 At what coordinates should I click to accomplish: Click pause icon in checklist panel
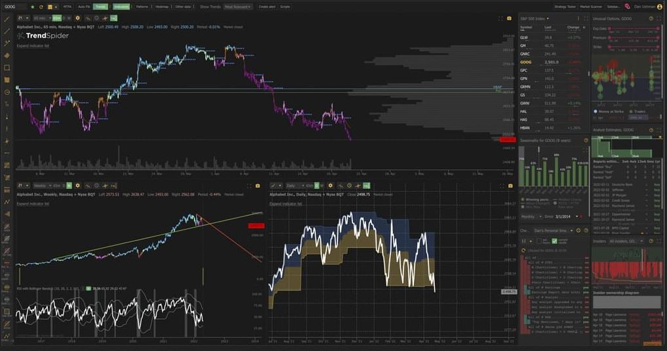click(524, 241)
